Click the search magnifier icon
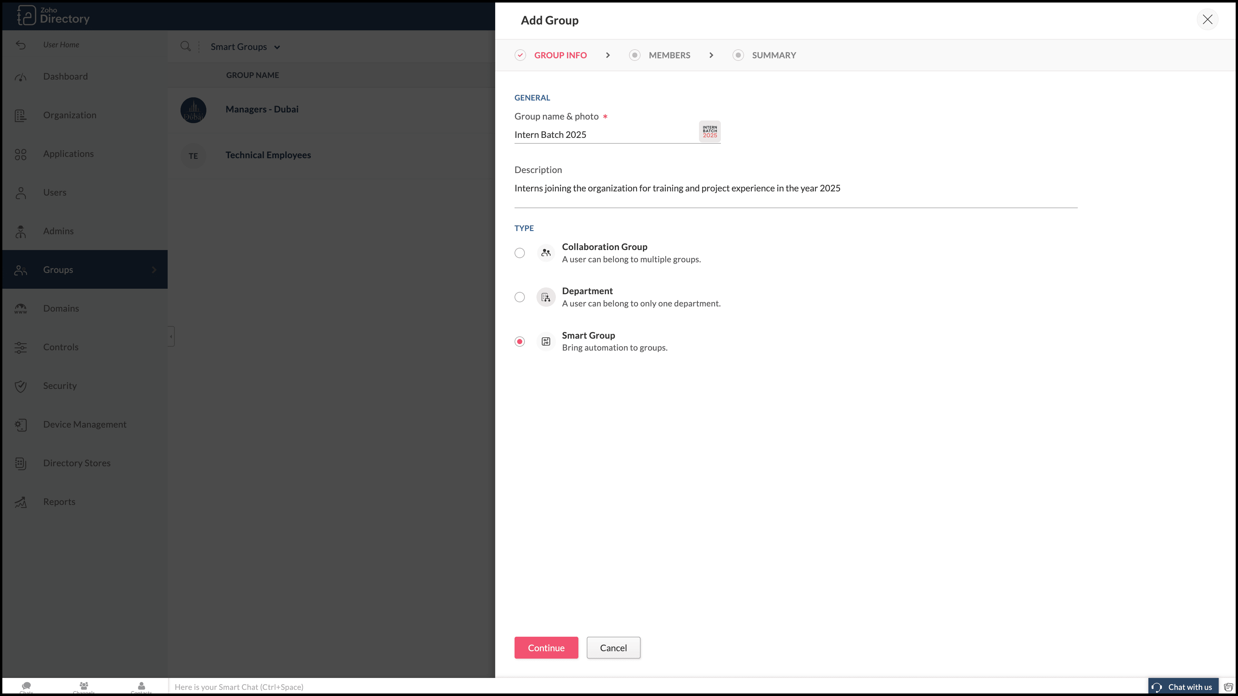Viewport: 1238px width, 696px height. tap(185, 46)
